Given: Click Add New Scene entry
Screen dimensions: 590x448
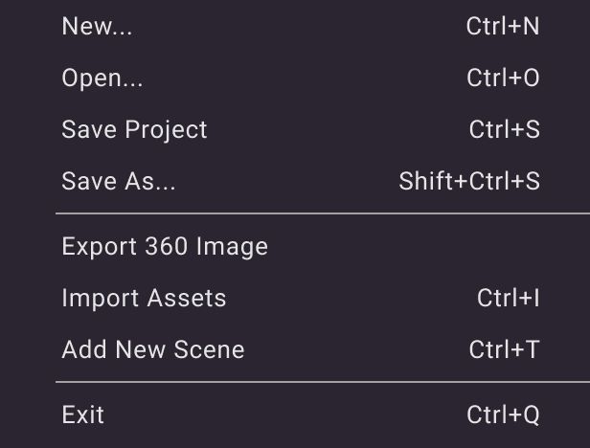Looking at the screenshot, I should point(153,350).
